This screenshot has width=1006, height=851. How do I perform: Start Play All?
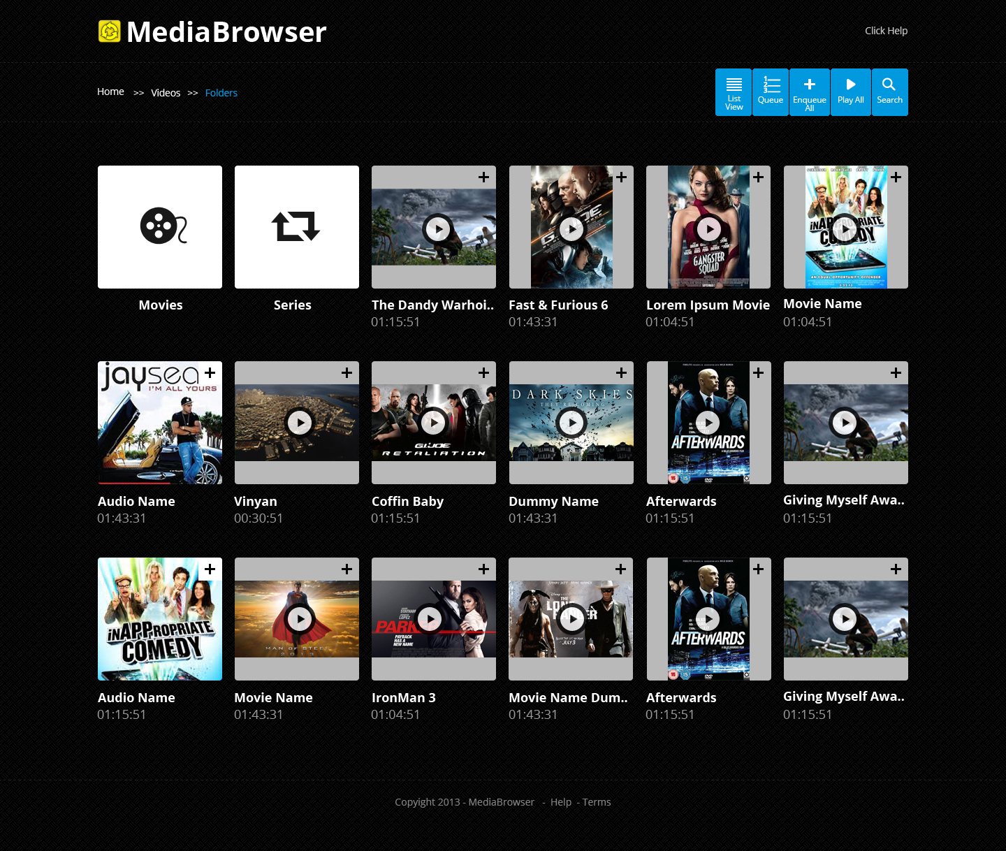(x=851, y=92)
